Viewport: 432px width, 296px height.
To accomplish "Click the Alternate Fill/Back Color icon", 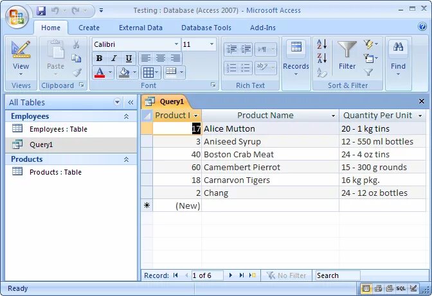I will coord(171,73).
